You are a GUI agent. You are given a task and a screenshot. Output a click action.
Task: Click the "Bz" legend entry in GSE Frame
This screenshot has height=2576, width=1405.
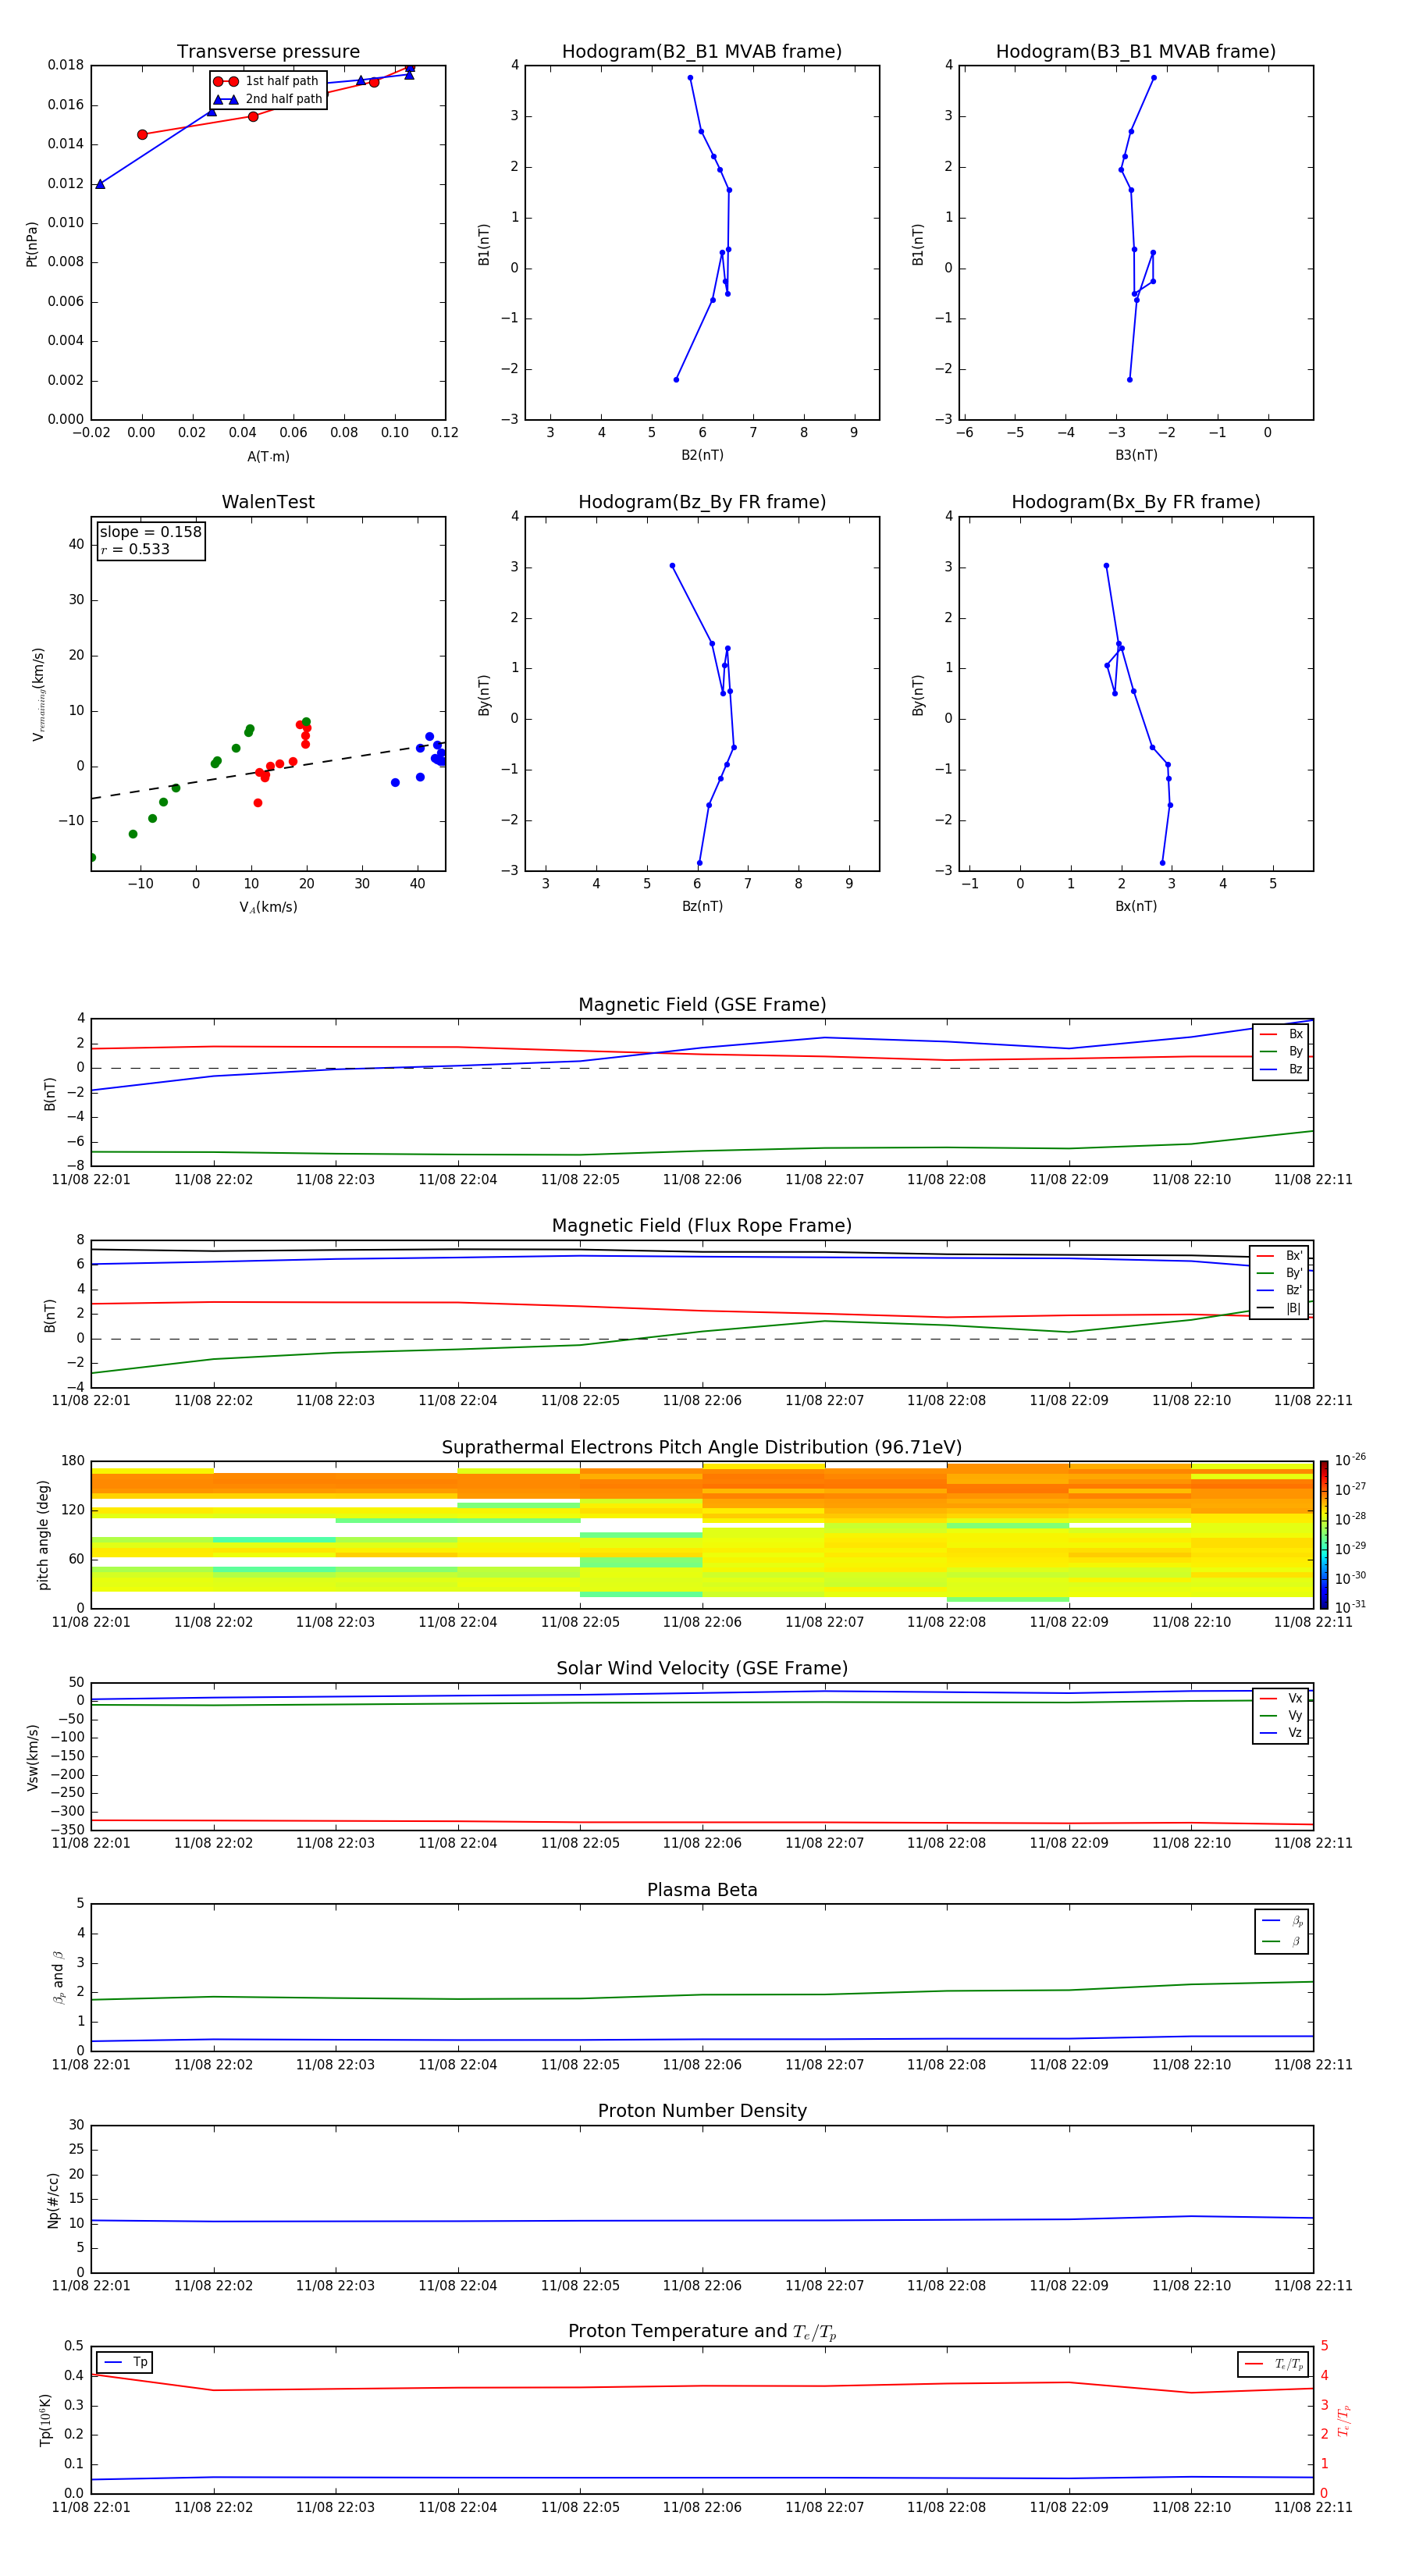coord(1281,1069)
